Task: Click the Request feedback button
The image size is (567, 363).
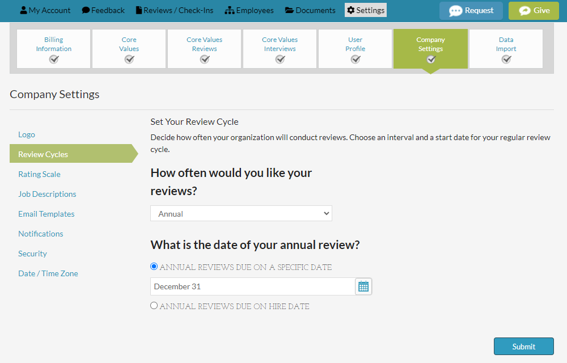Action: click(x=471, y=11)
